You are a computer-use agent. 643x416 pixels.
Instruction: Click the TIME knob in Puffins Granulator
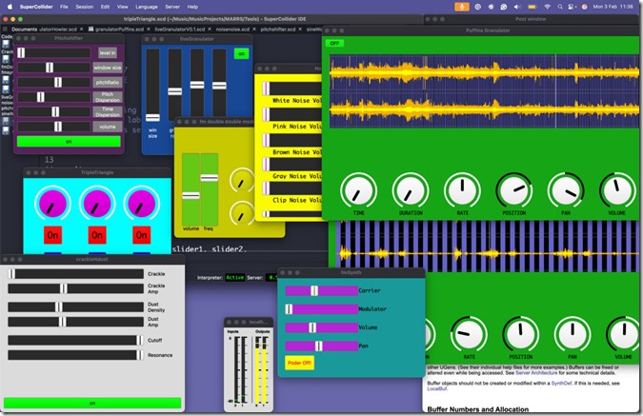click(x=358, y=190)
